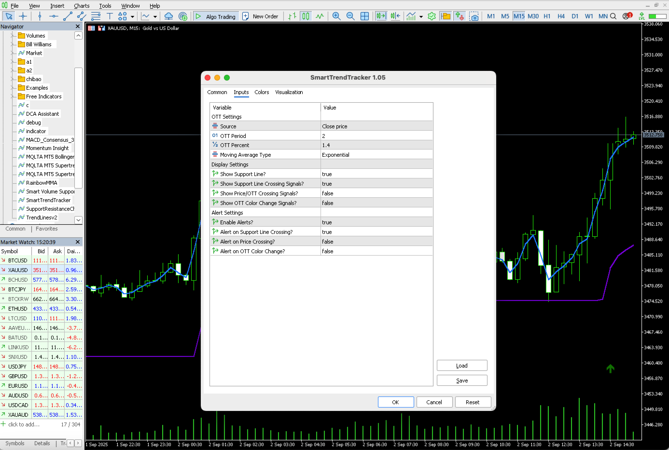
Task: Switch to the Visualization tab
Action: click(289, 92)
